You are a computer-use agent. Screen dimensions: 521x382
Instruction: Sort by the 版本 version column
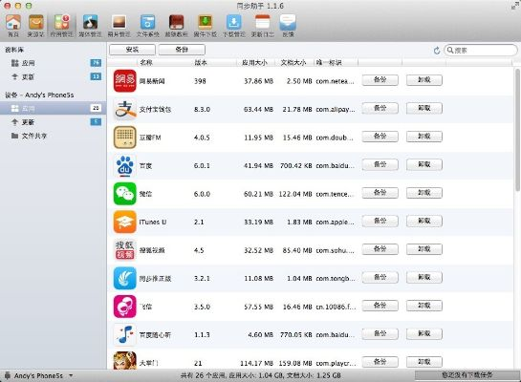(214, 62)
